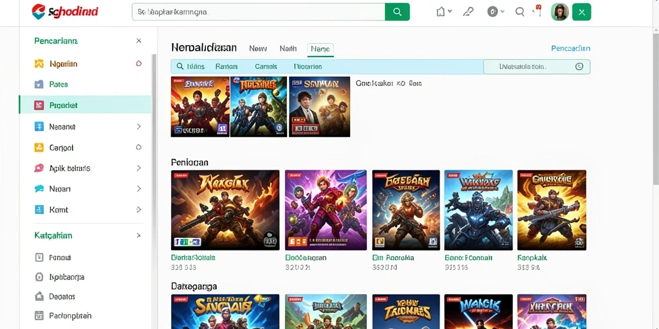This screenshot has width=659, height=329.
Task: Select the underlined Name tab
Action: pos(320,49)
